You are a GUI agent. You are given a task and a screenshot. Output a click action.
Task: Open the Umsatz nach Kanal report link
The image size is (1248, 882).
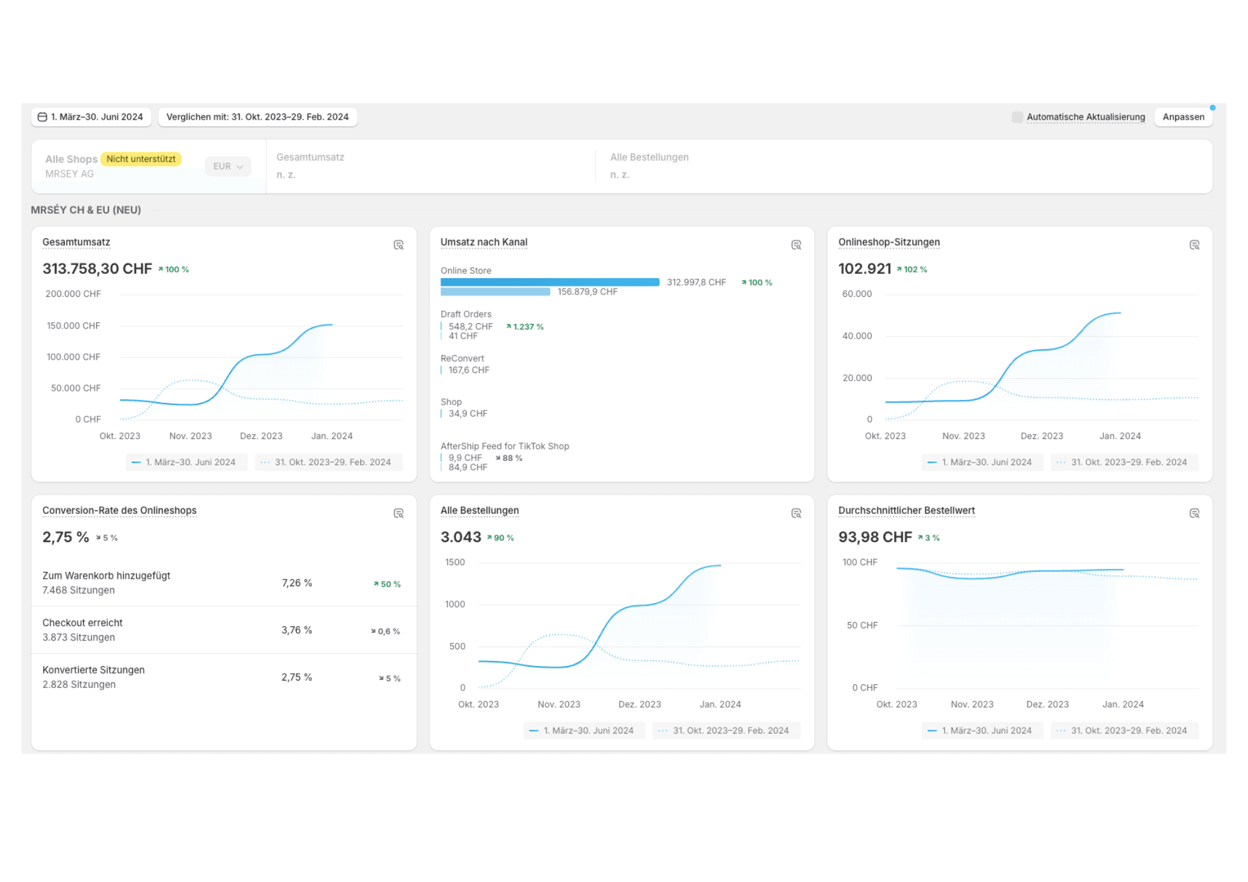pyautogui.click(x=484, y=242)
